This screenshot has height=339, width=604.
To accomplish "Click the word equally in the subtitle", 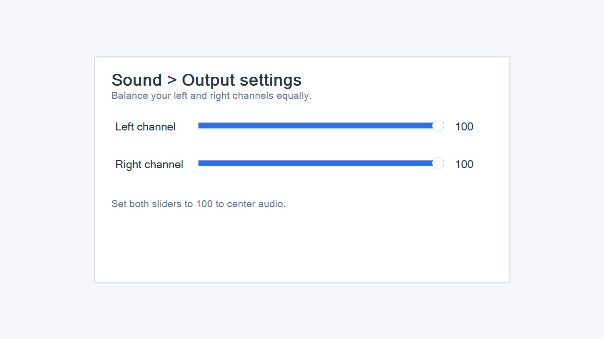I will coord(294,96).
